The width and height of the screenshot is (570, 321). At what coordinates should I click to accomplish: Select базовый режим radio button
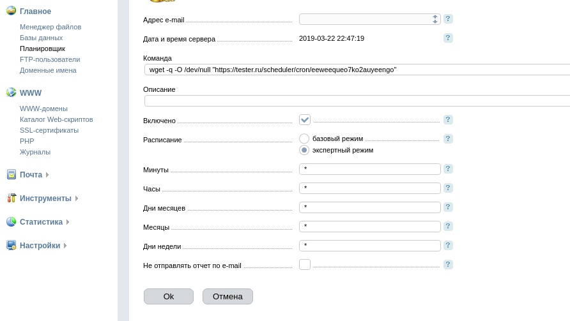pos(304,138)
